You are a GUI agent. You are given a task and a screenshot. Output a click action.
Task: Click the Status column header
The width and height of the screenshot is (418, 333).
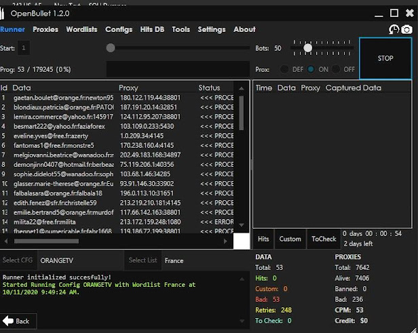209,88
